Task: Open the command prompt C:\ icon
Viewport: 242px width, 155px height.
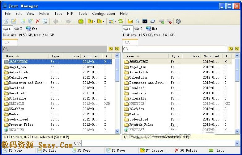Action: tap(145, 21)
